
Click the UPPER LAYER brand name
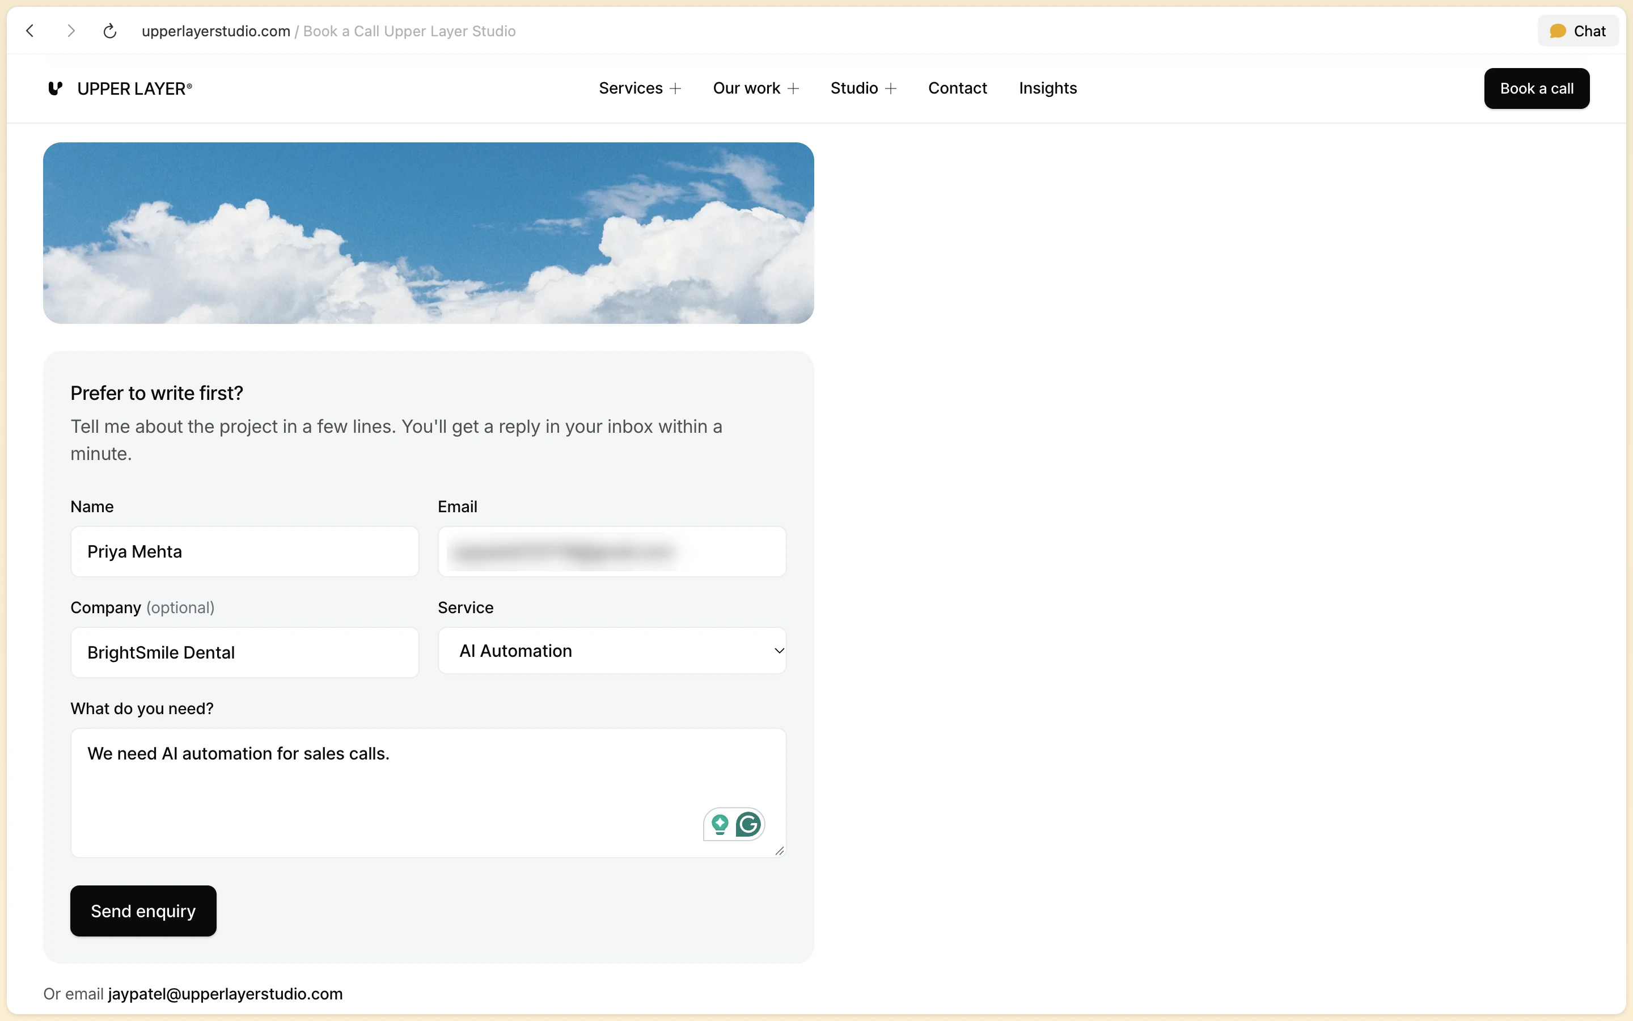click(134, 88)
